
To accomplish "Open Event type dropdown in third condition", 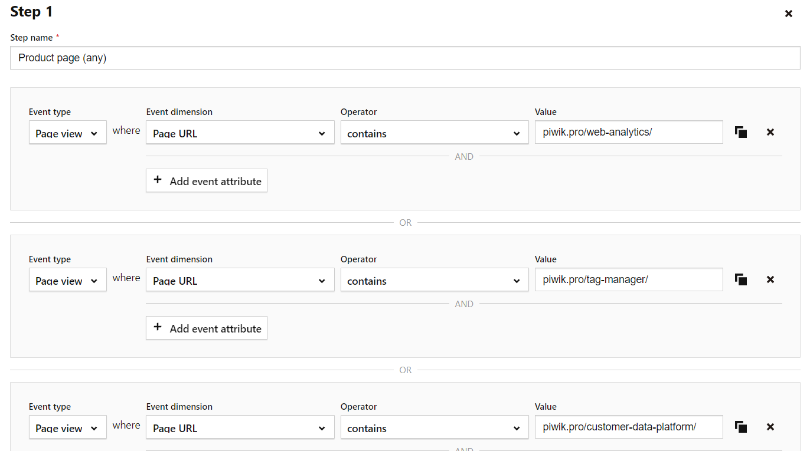I will (67, 427).
